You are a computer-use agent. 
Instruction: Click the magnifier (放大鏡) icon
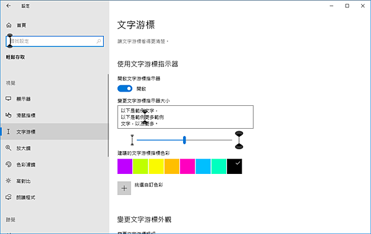click(9, 148)
